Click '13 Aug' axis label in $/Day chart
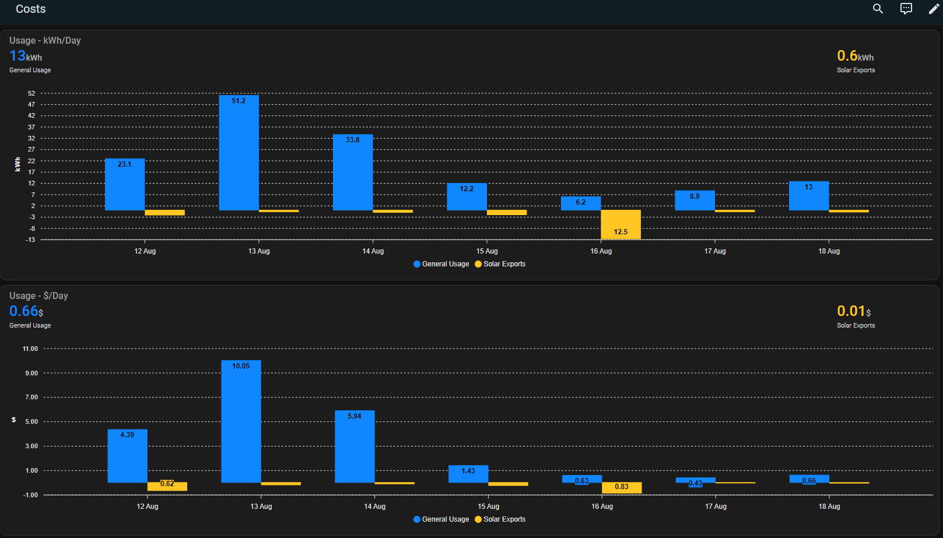 coord(261,507)
